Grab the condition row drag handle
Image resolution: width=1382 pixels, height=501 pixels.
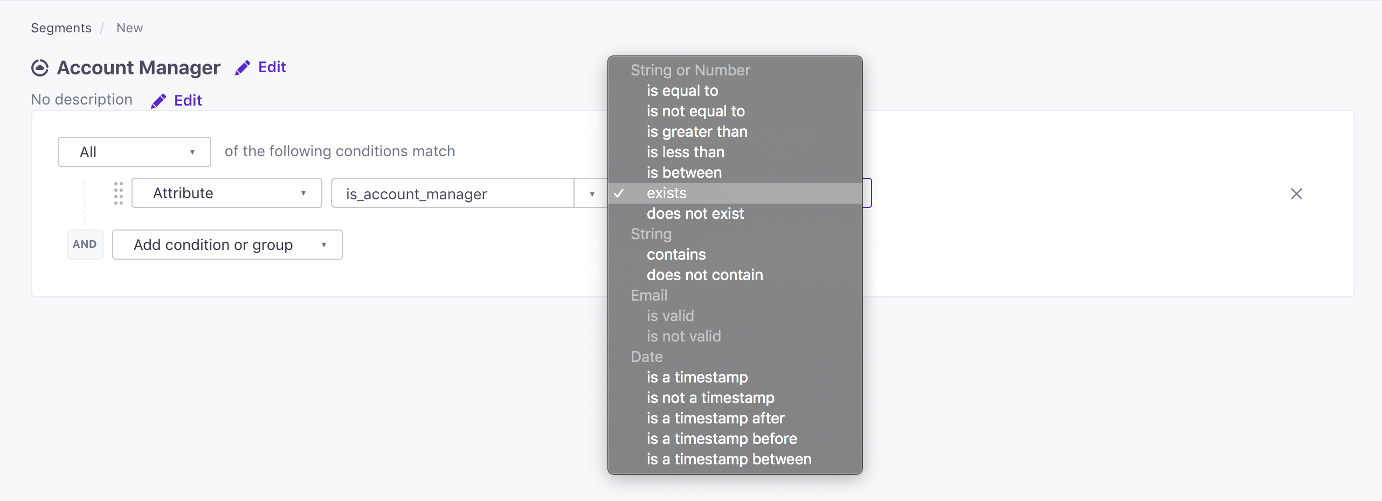[x=119, y=193]
